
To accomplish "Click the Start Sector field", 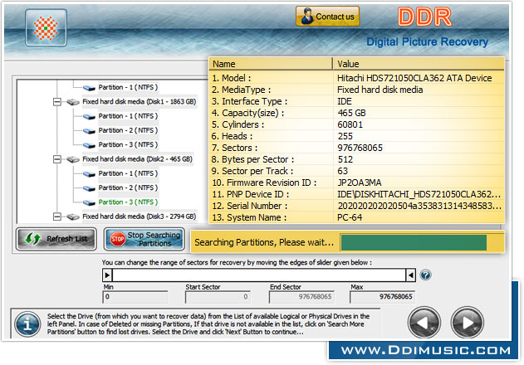I will click(x=218, y=296).
